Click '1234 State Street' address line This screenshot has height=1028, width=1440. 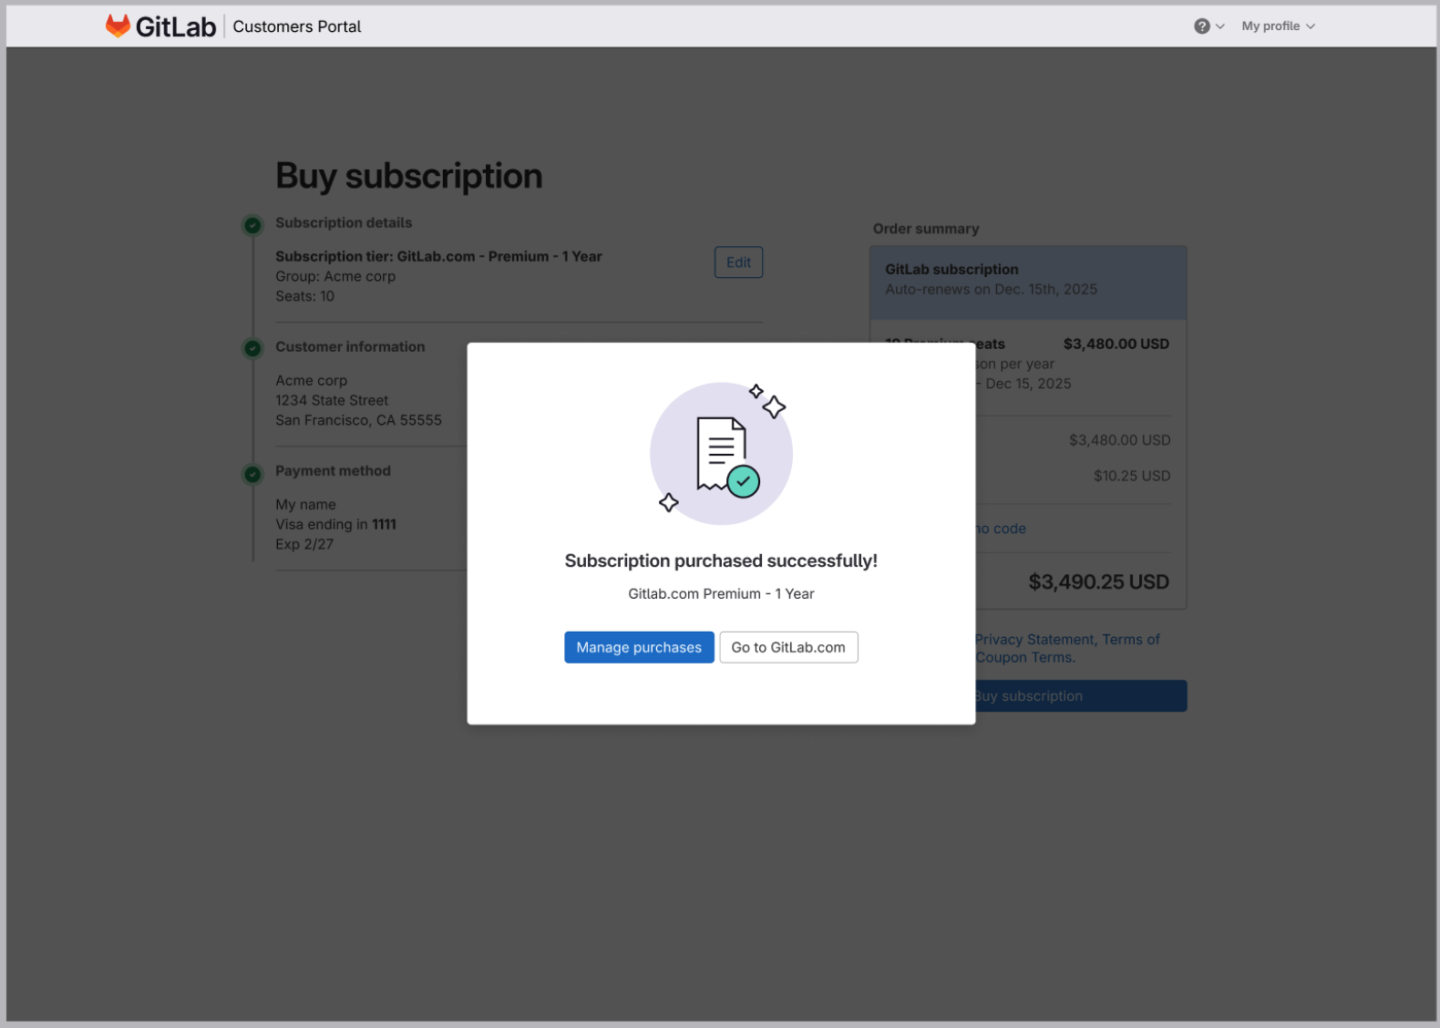tap(332, 400)
